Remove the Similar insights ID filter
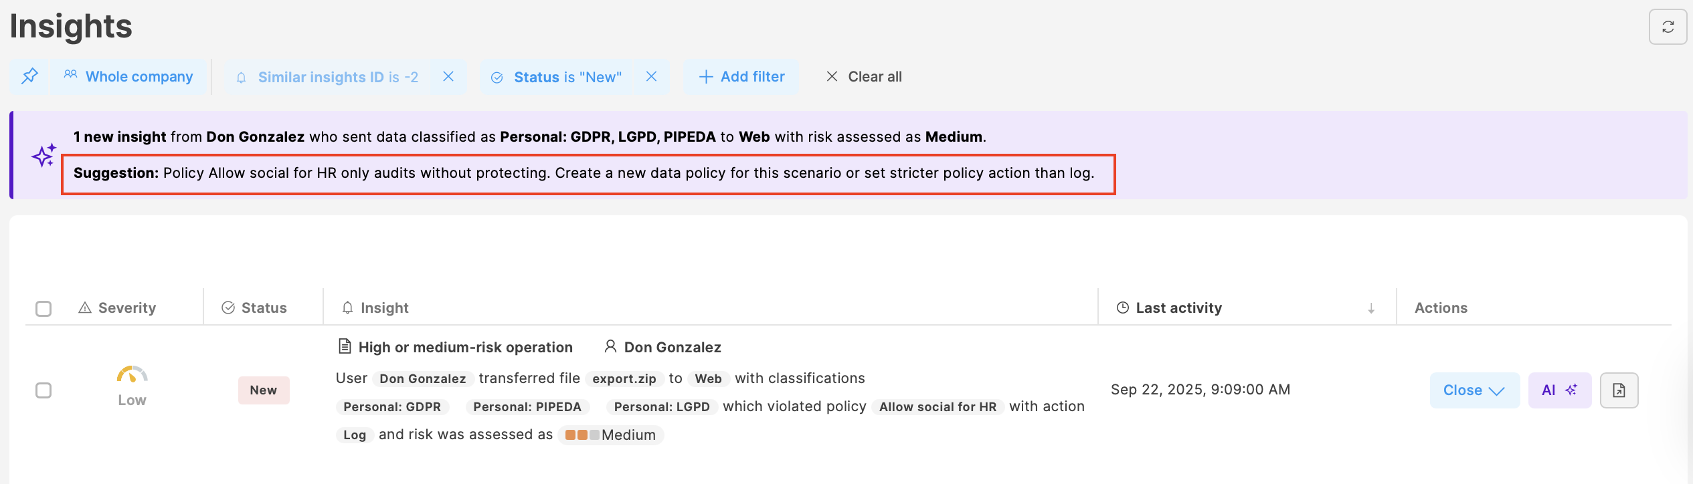The width and height of the screenshot is (1693, 484). [x=448, y=77]
